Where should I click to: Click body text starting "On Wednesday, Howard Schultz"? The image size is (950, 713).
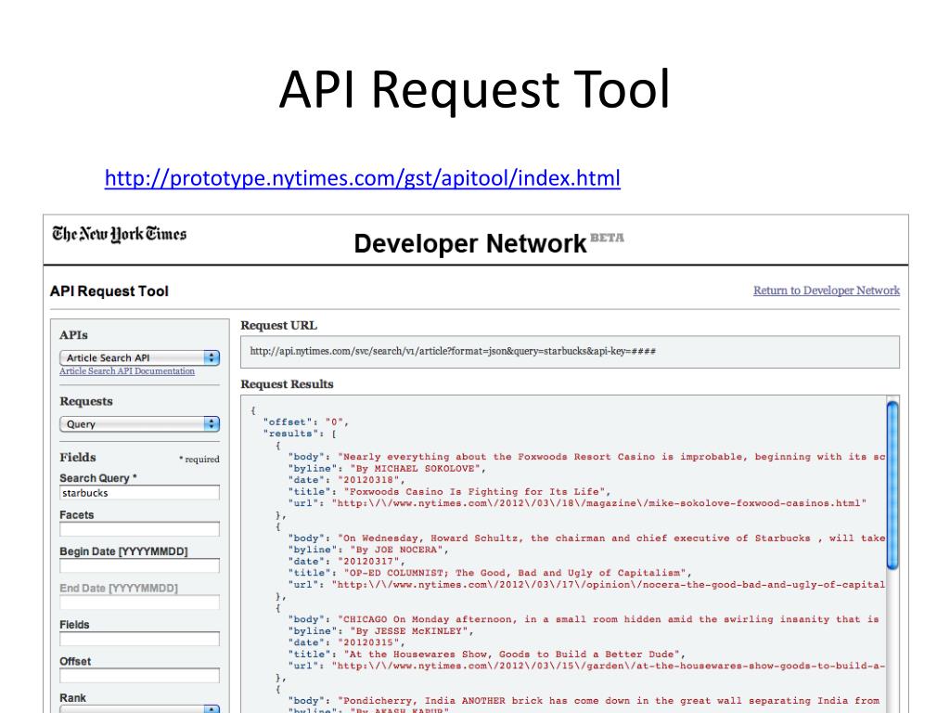(586, 538)
